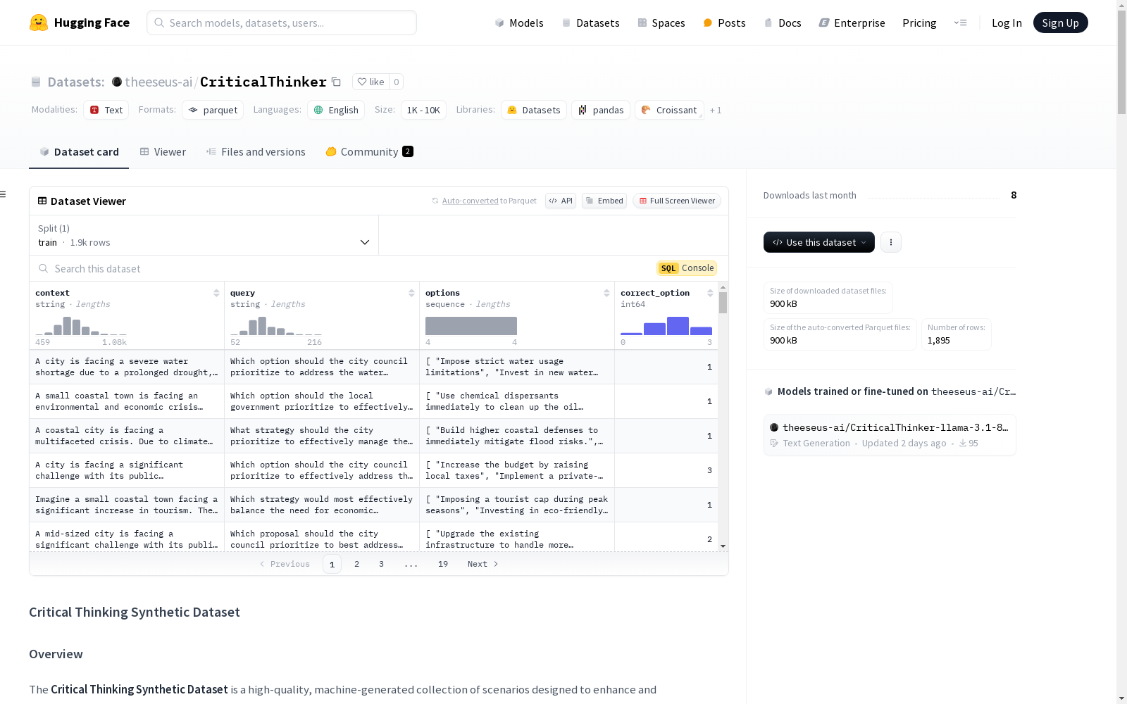Click the 1K - 10K size tag
Screen dimensions: 1127x704
(423, 110)
